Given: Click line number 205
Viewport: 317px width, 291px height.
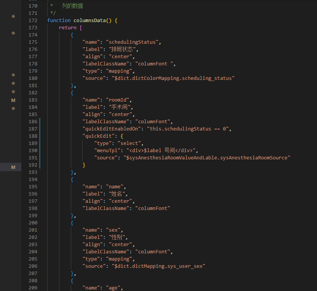Looking at the screenshot, I should point(33,259).
